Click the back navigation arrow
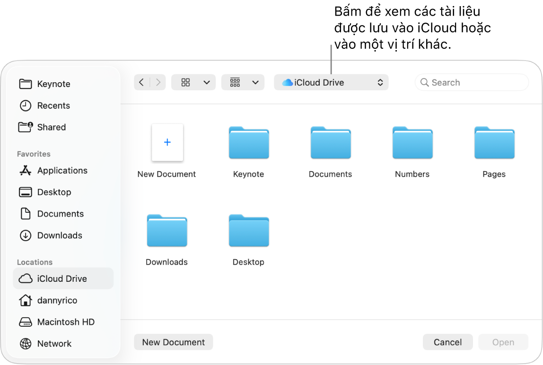The image size is (543, 365). (141, 82)
